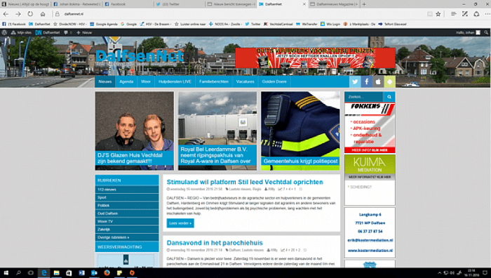Viewport: 491px width, 278px height.
Task: Open the 112-nieuws rubriek
Action: (x=127, y=190)
